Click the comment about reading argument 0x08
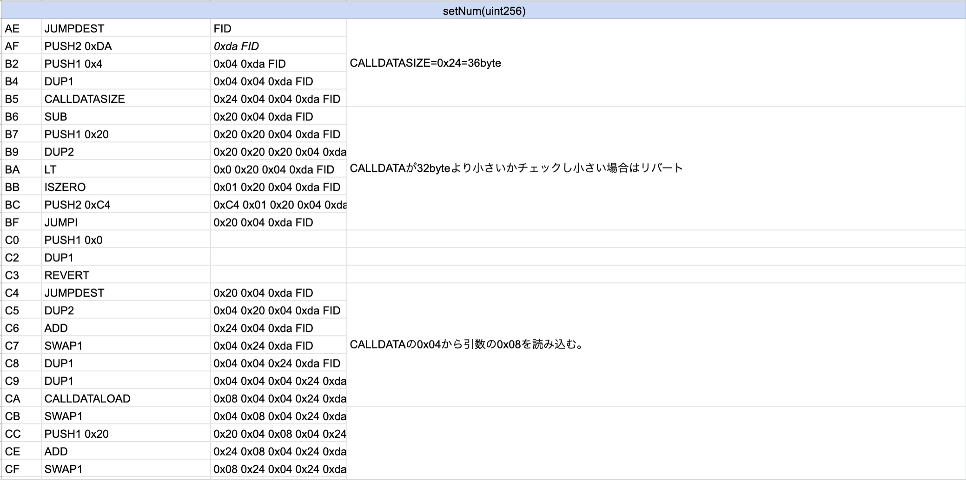 pos(656,344)
